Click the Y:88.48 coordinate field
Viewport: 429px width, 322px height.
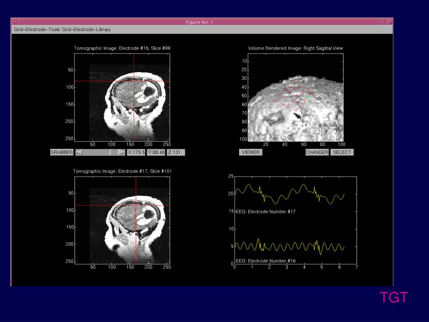156,152
